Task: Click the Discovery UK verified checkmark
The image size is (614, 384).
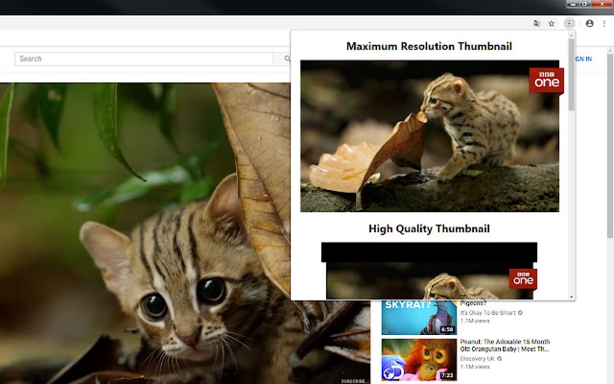Action: [498, 359]
